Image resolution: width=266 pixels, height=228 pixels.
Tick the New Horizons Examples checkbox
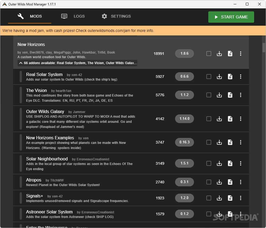(x=209, y=142)
